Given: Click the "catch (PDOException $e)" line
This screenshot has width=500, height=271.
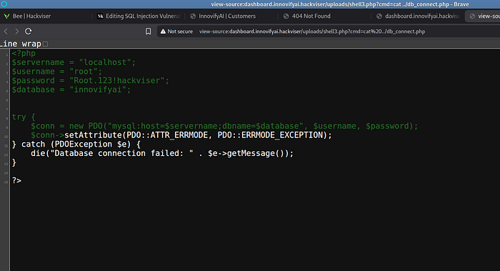Looking at the screenshot, I should tap(76, 144).
